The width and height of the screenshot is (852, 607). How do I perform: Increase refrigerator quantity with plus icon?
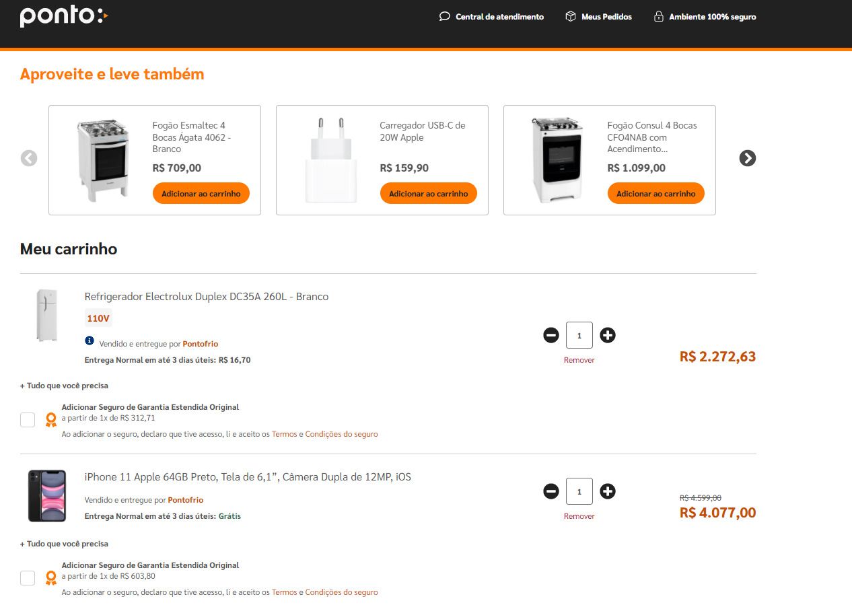[608, 335]
